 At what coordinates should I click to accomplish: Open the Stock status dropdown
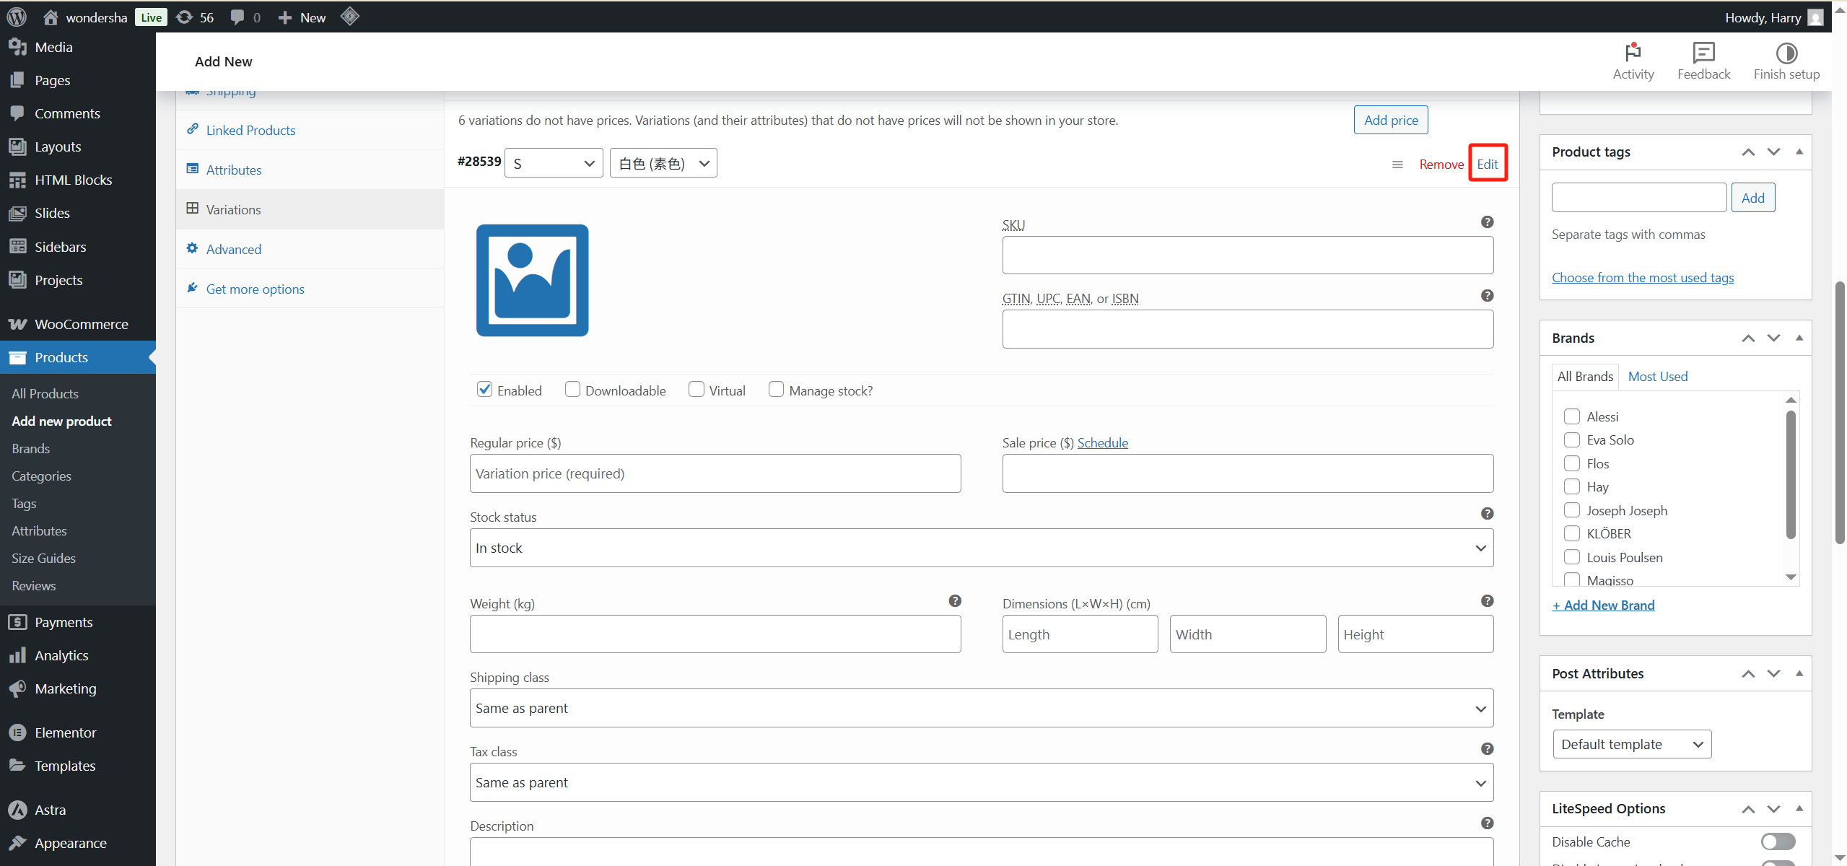(981, 548)
